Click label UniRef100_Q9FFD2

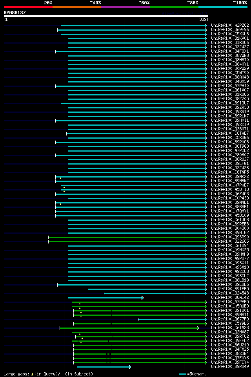pyautogui.click(x=230, y=341)
